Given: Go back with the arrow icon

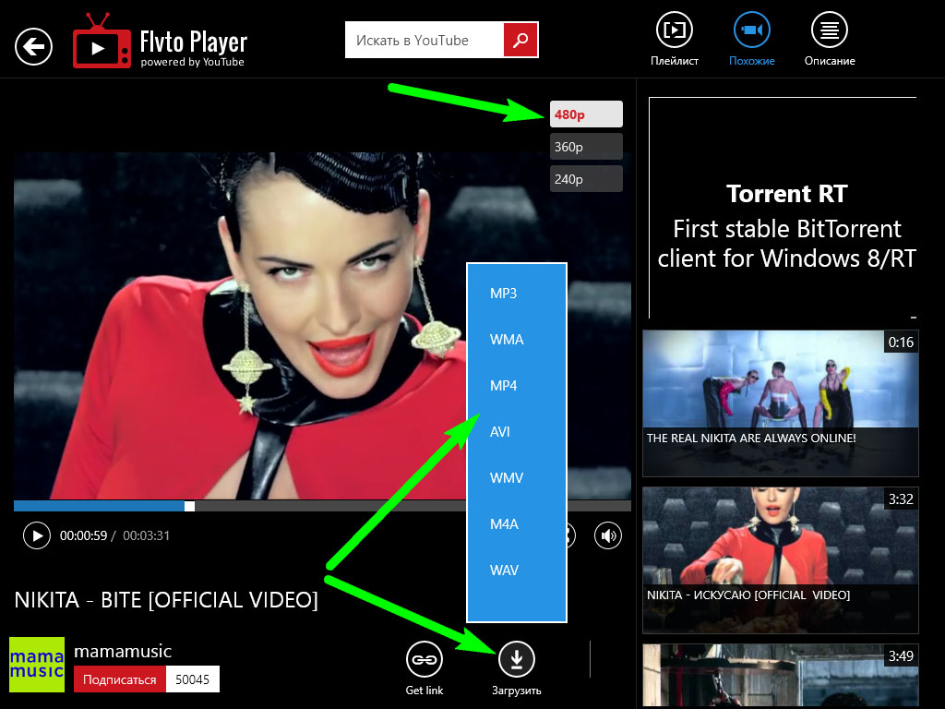Looking at the screenshot, I should [x=34, y=46].
